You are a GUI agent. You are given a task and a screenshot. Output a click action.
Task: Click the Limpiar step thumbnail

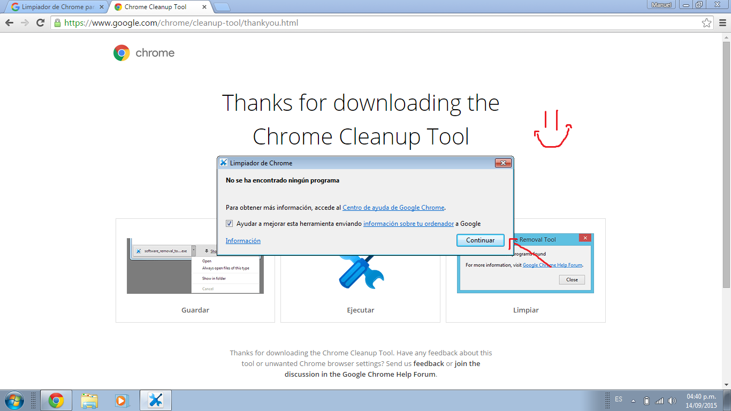[526, 263]
